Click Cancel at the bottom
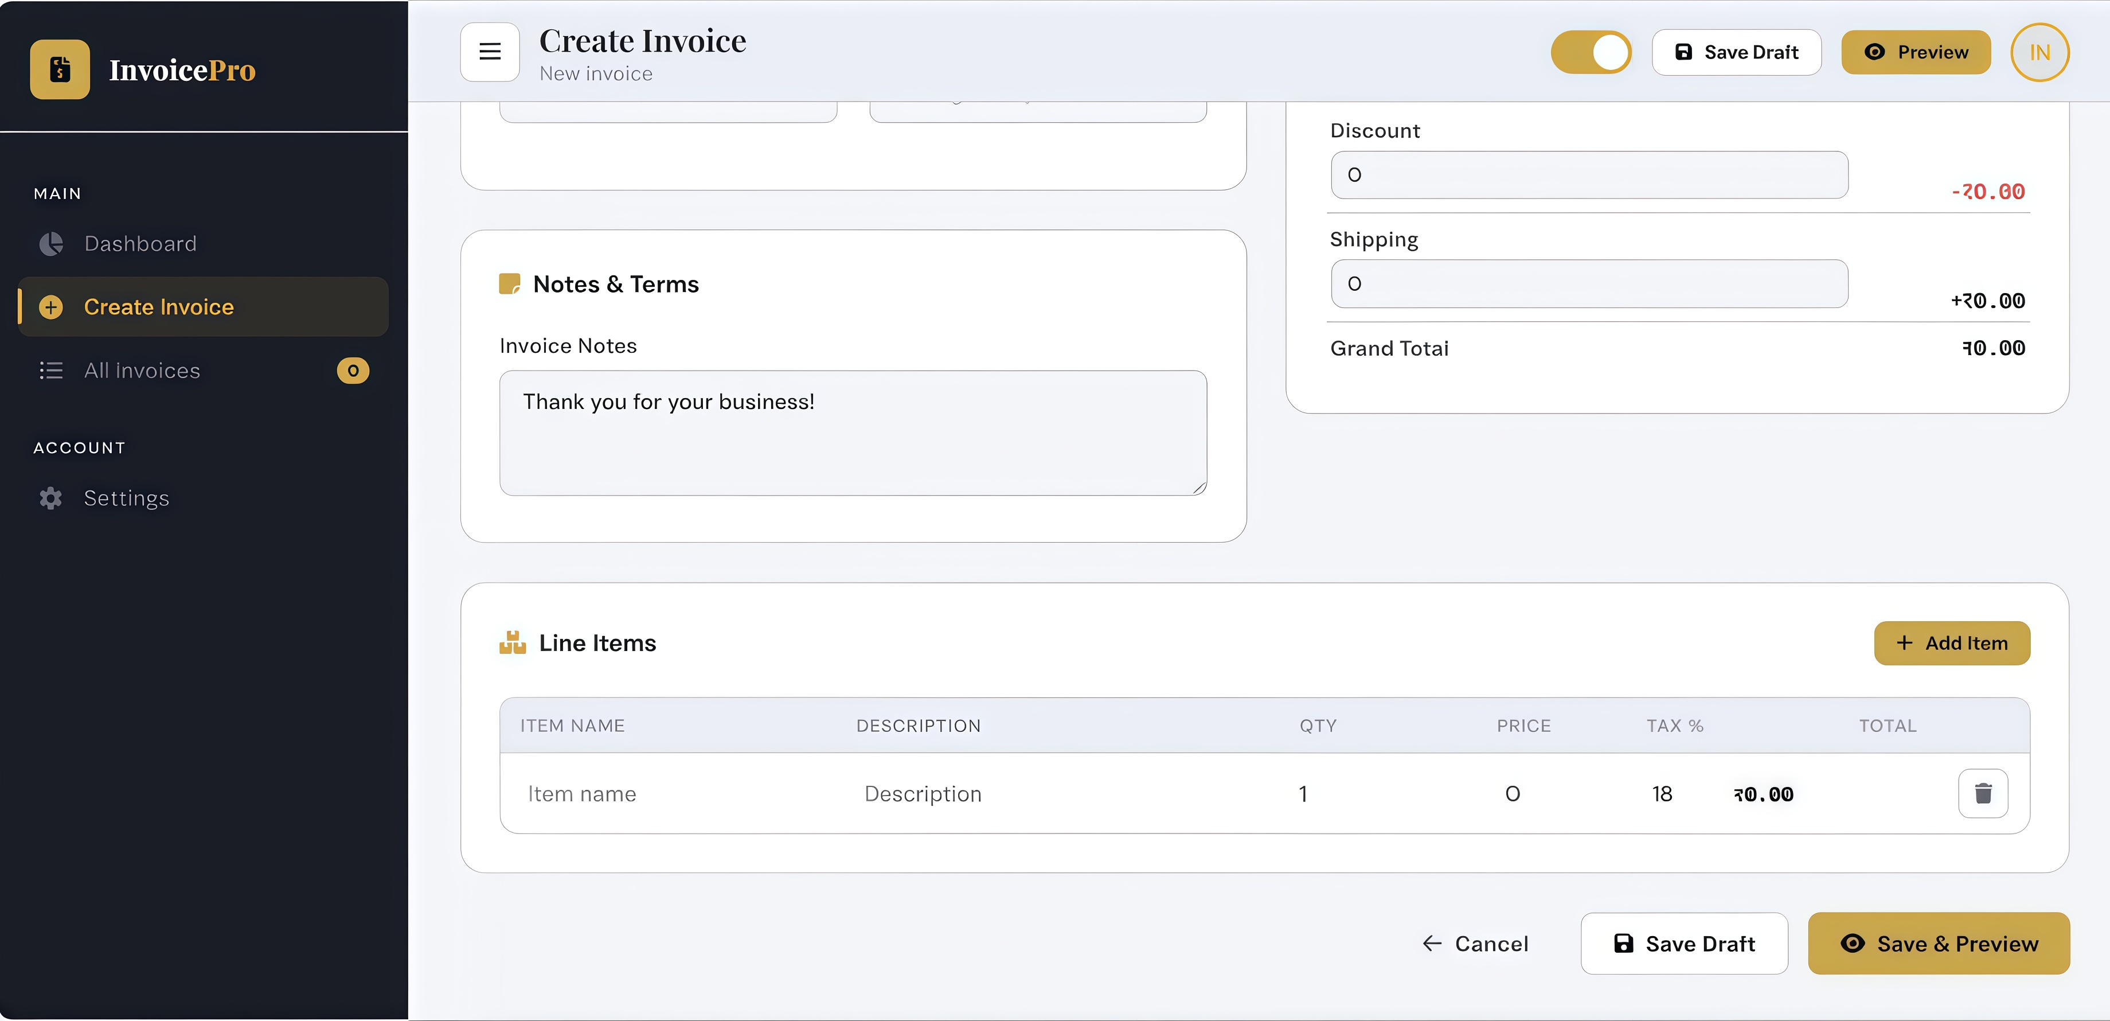 [x=1475, y=944]
